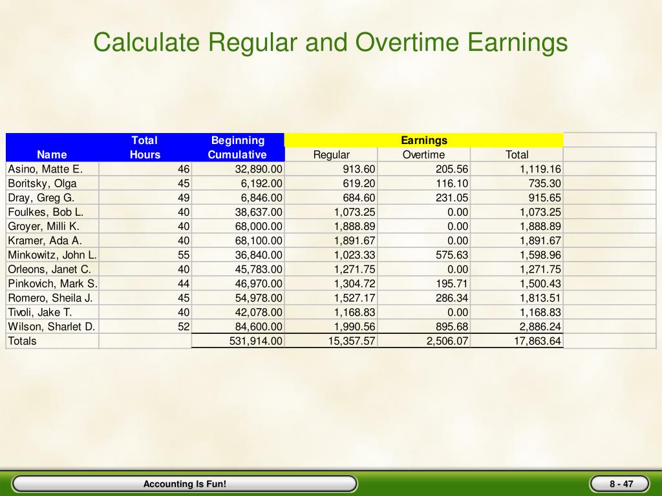Viewport: 662px width, 496px height.
Task: Click the yellow Earnings header cell
Action: tap(424, 140)
